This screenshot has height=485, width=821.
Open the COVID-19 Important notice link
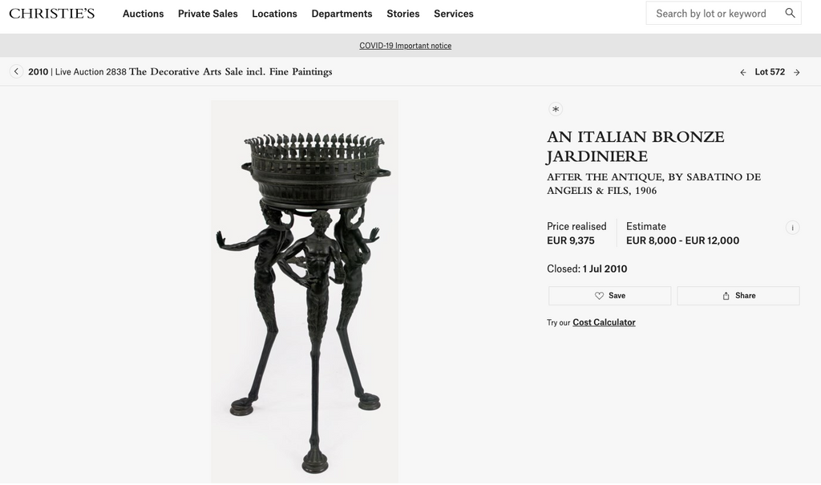click(x=405, y=46)
